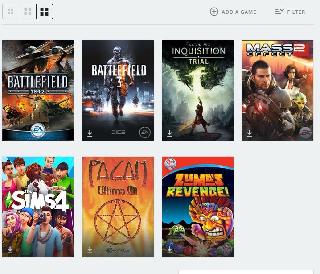Click the plus icon beside Add a Game
Image resolution: width=320 pixels, height=274 pixels.
[x=214, y=12]
